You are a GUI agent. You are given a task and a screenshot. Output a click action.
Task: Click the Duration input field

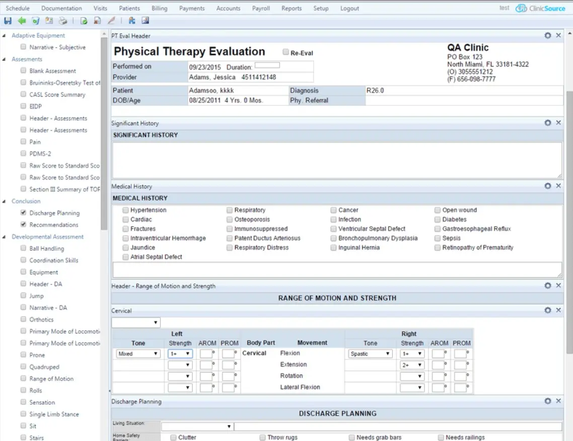coord(267,64)
